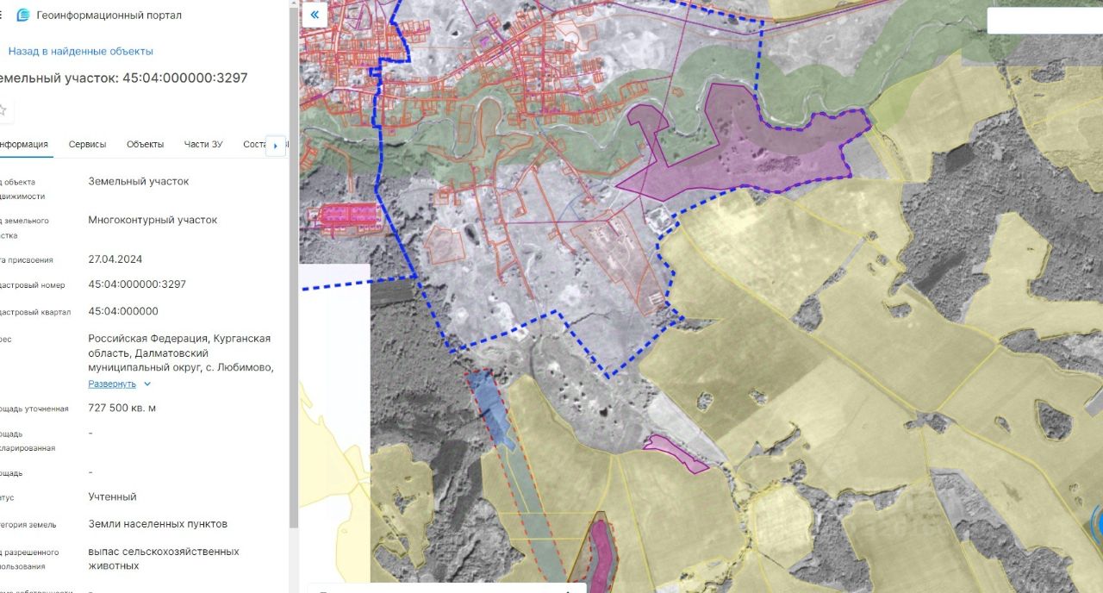Click the search field above the map
Screen dimensions: 1103x593
coord(1044,21)
